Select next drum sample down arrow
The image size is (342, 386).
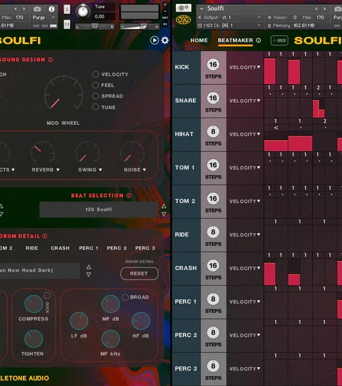(x=89, y=274)
